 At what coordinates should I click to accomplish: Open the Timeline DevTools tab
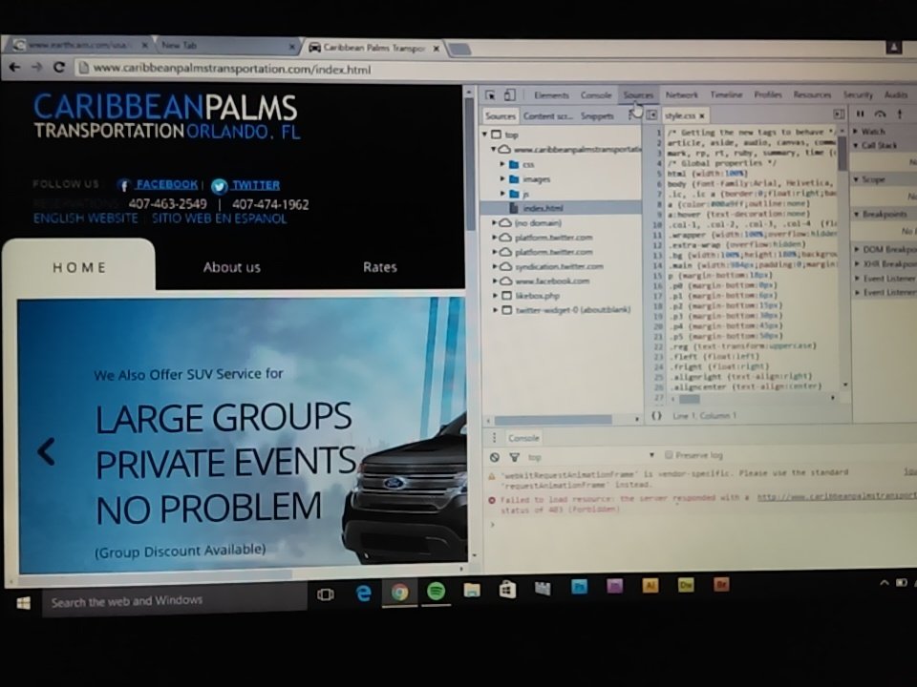726,94
